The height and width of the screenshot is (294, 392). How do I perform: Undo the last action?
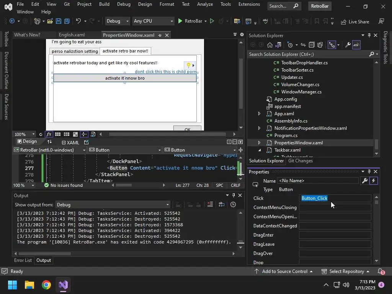[78, 21]
